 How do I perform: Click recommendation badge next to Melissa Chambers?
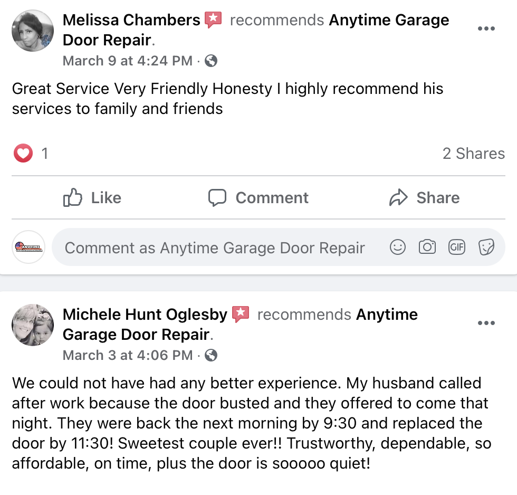click(x=213, y=20)
